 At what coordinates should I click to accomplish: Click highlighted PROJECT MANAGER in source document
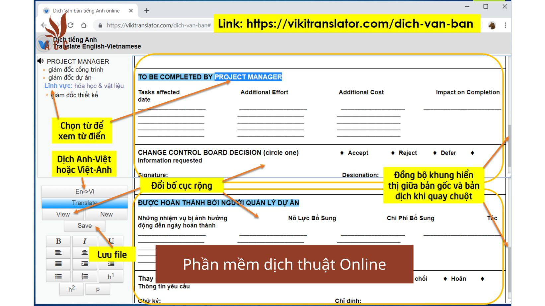point(248,77)
